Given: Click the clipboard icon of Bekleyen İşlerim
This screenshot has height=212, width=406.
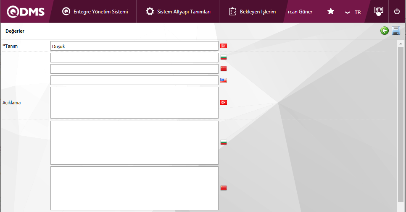Looking at the screenshot, I should pyautogui.click(x=232, y=12).
